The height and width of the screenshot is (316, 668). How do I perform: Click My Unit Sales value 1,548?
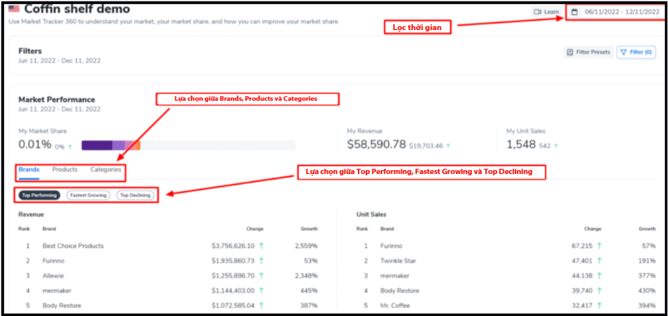[x=521, y=145]
